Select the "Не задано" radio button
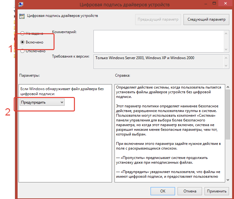The width and height of the screenshot is (234, 199). pos(23,33)
